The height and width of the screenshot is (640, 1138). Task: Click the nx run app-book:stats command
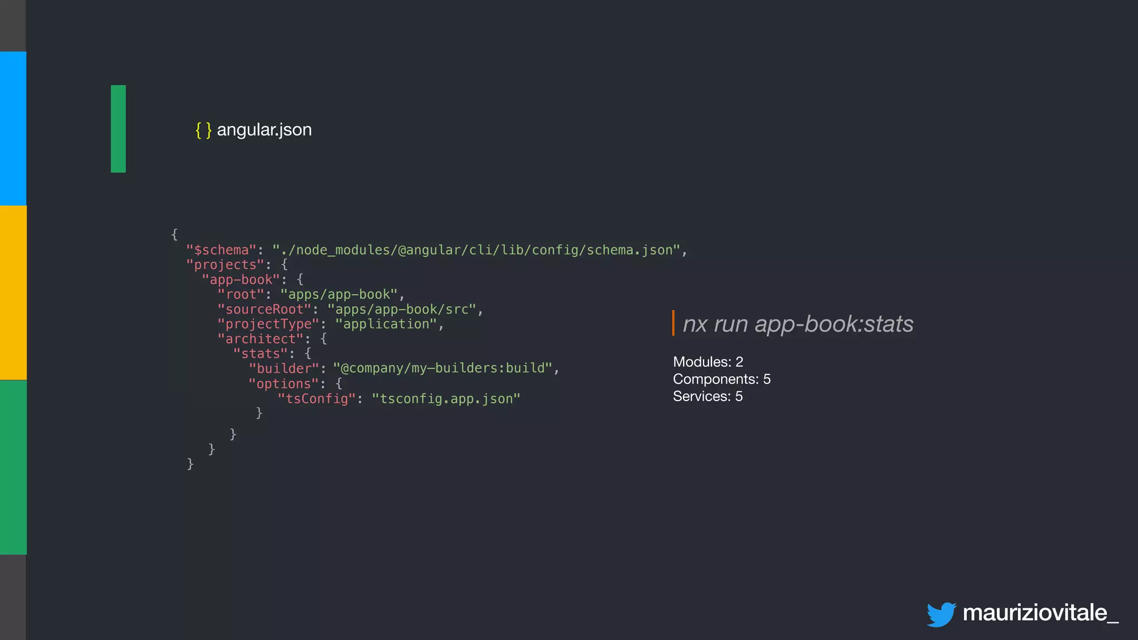[x=798, y=324]
